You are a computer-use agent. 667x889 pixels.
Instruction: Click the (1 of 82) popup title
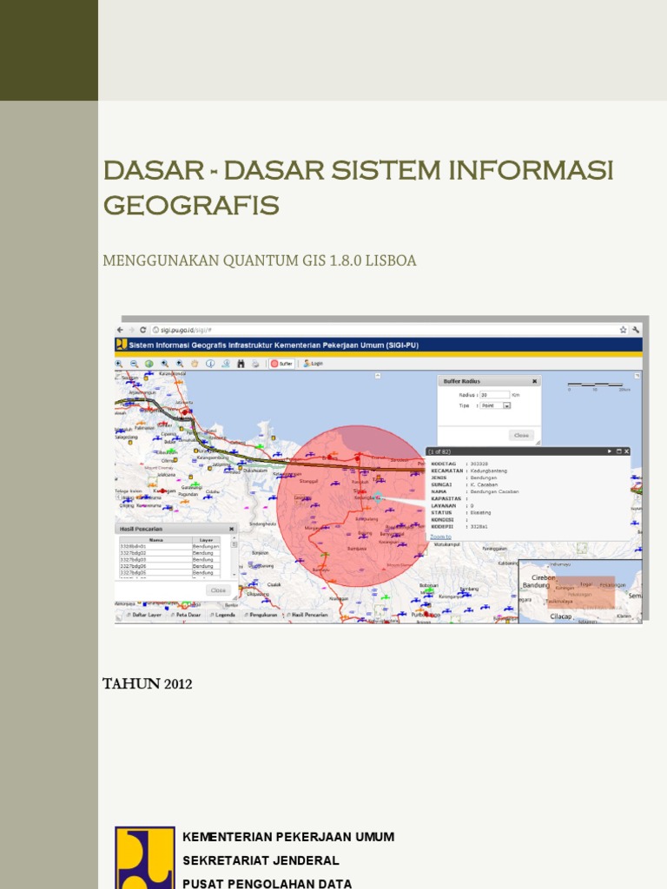pos(439,451)
